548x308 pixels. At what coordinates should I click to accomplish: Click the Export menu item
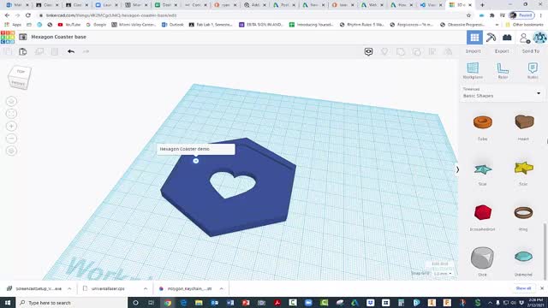click(502, 51)
